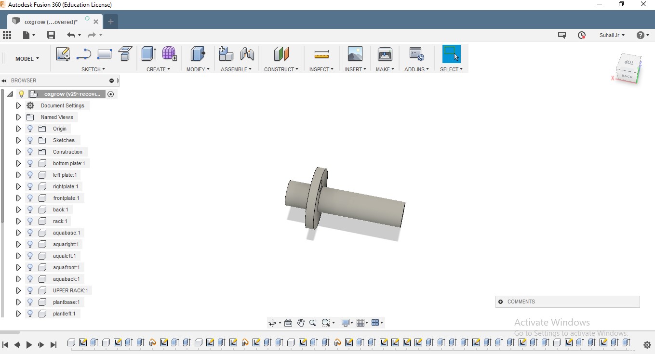Hide the bottom plate:1 component
Viewport: 655px width, 354px height.
(30, 163)
